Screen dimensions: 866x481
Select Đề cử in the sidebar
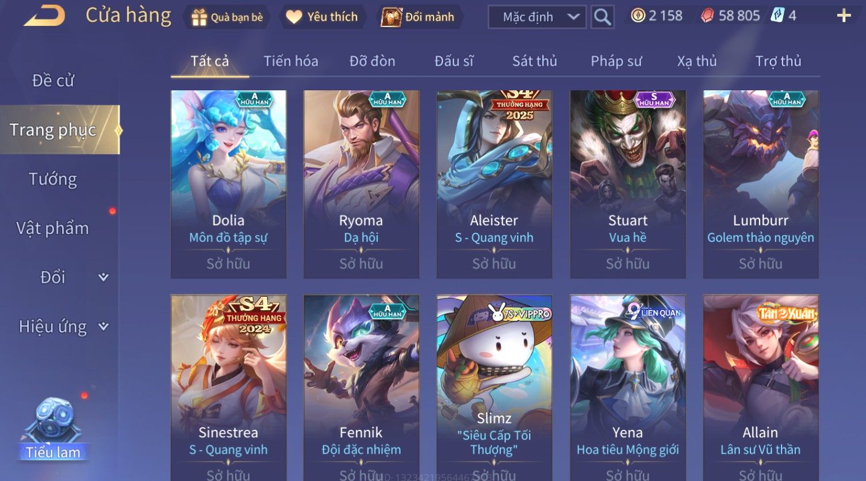(53, 81)
